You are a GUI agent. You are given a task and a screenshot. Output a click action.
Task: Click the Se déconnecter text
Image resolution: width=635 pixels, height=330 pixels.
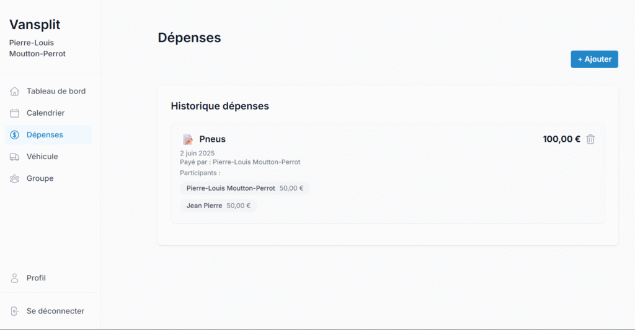[x=55, y=311]
